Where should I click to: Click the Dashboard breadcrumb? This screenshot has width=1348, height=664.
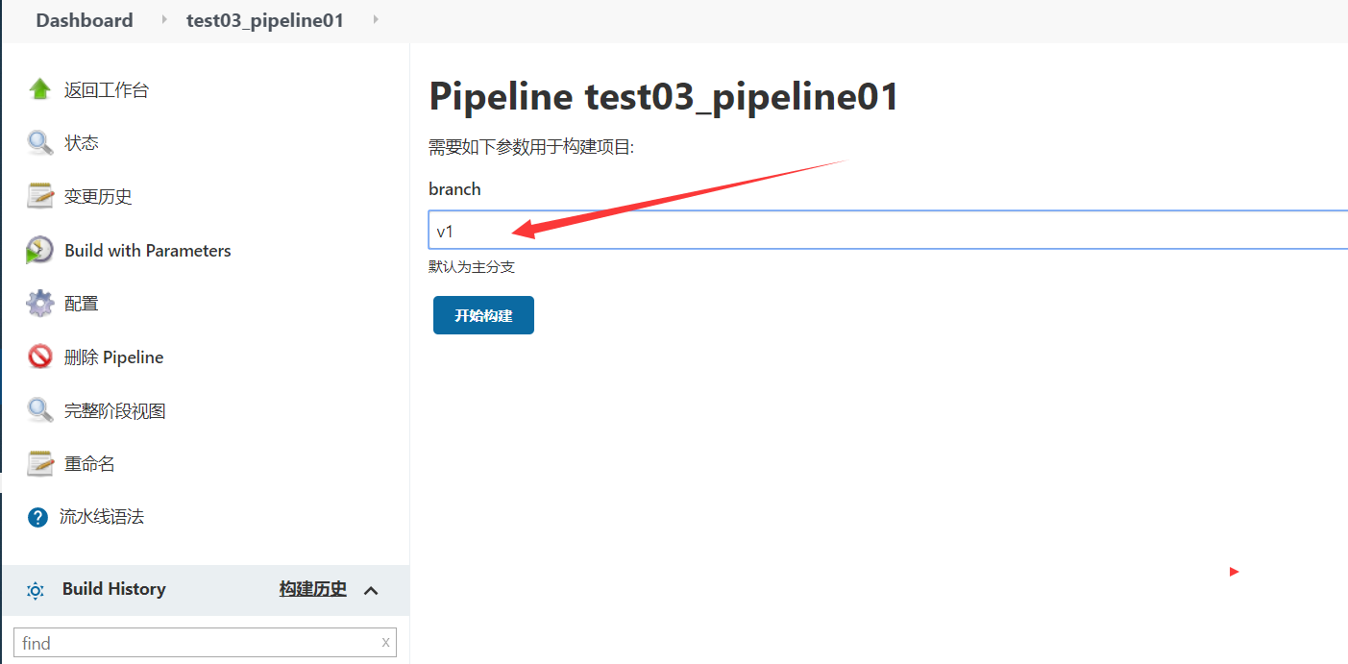point(85,20)
